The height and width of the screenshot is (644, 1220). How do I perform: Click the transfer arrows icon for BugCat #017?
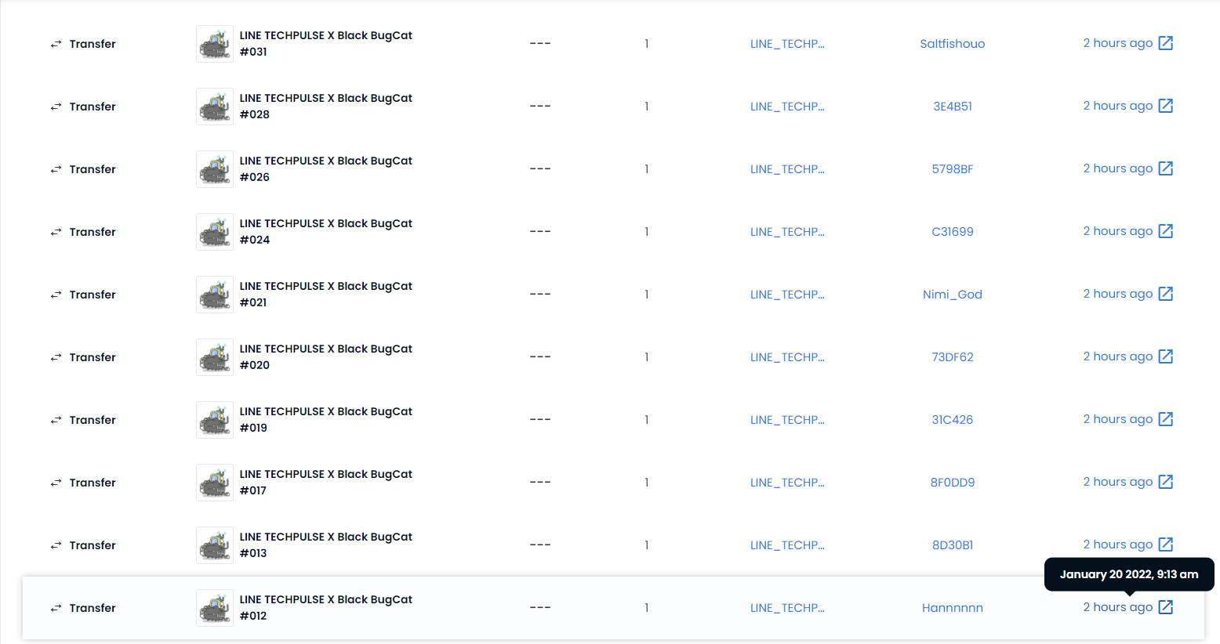pyautogui.click(x=56, y=483)
